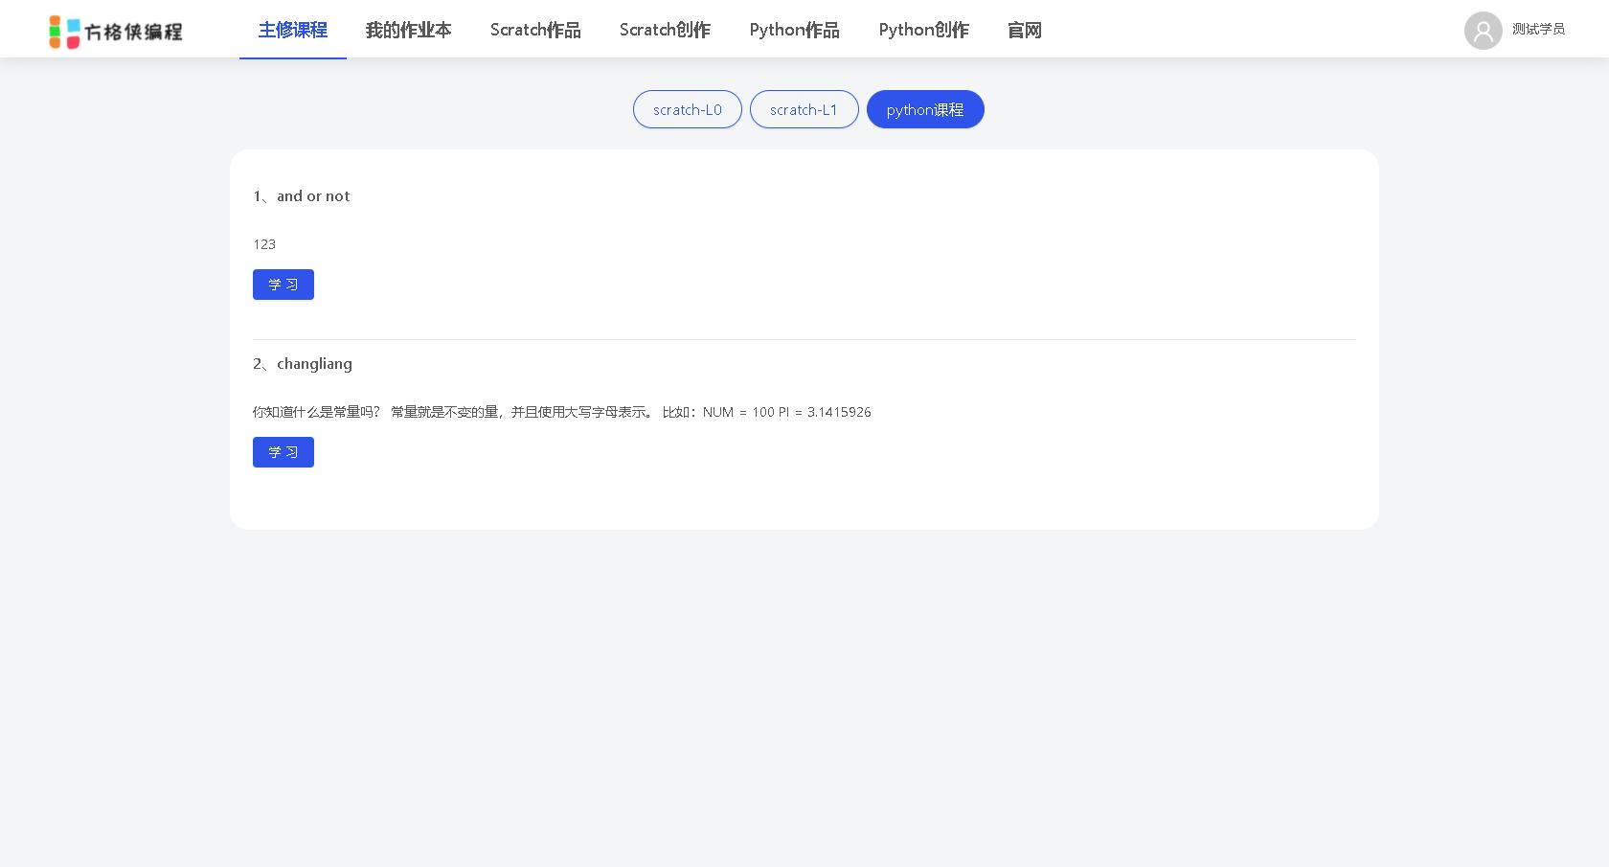The image size is (1609, 867).
Task: Open the Scratch创作 page
Action: (665, 30)
